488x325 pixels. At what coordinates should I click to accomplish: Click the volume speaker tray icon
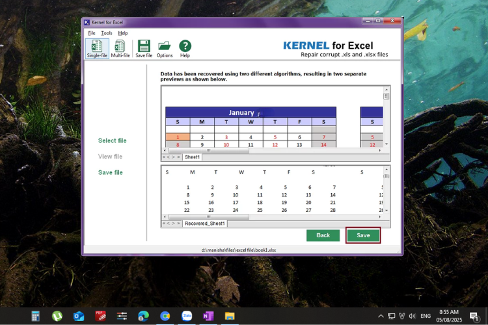coord(412,317)
